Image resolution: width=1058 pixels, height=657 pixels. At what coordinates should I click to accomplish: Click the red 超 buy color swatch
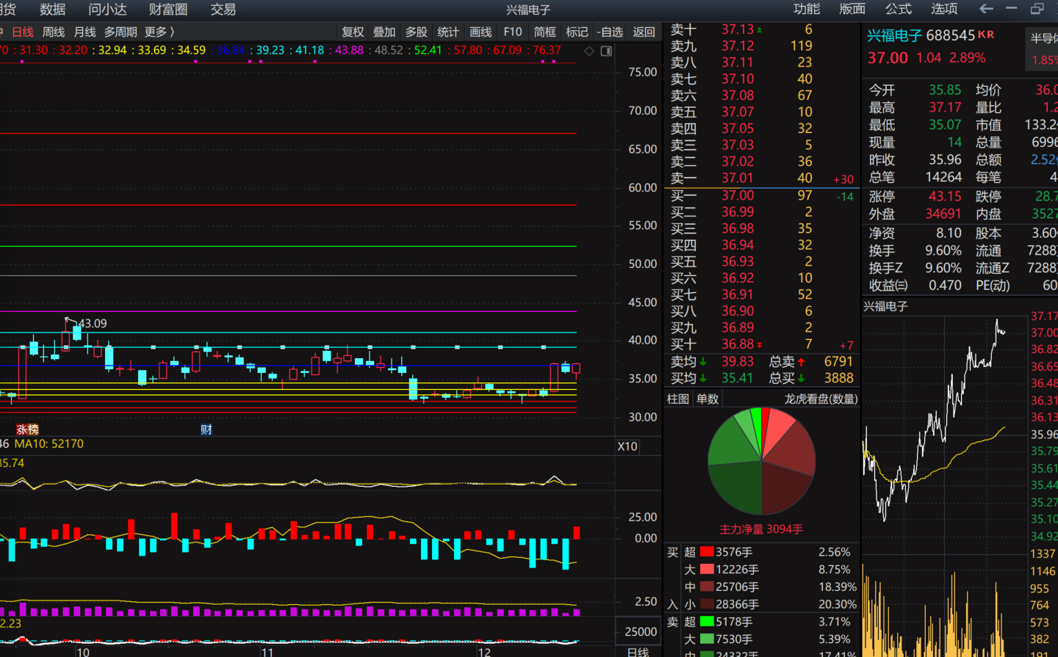[707, 552]
